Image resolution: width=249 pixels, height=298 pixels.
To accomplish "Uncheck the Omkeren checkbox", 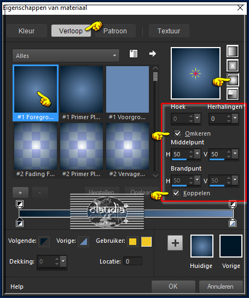I will [178, 133].
